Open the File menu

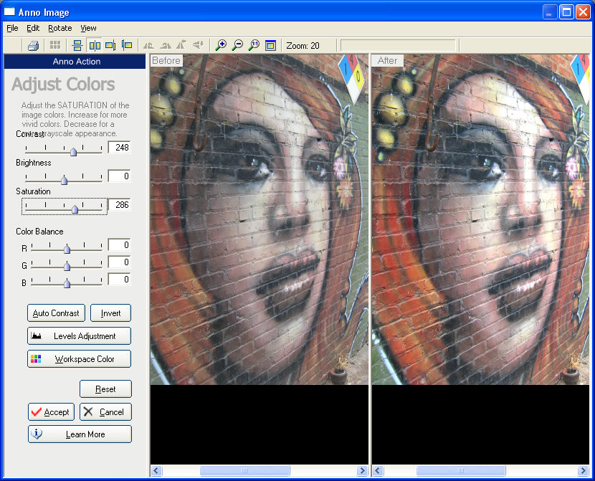click(12, 28)
